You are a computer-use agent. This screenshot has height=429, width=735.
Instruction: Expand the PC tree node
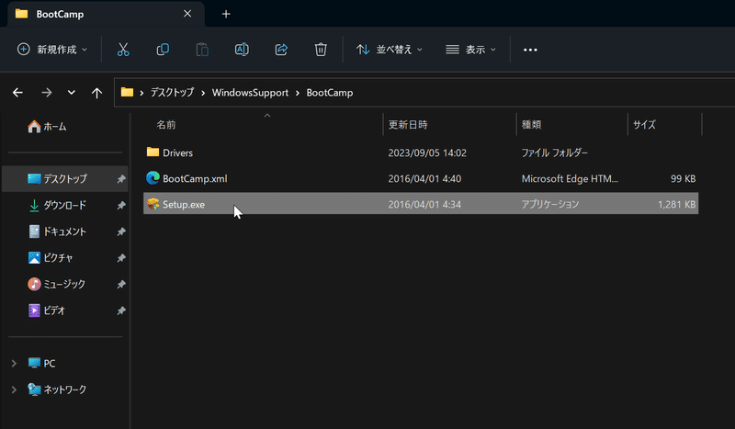(x=14, y=364)
